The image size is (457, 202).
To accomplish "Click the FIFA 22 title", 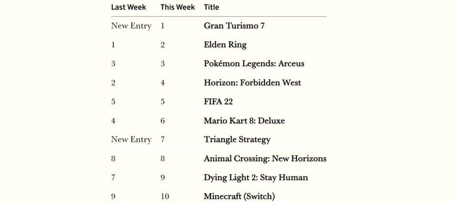I will [219, 102].
